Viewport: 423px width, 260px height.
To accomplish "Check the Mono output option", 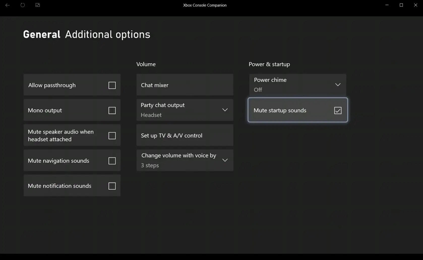I will tap(112, 110).
